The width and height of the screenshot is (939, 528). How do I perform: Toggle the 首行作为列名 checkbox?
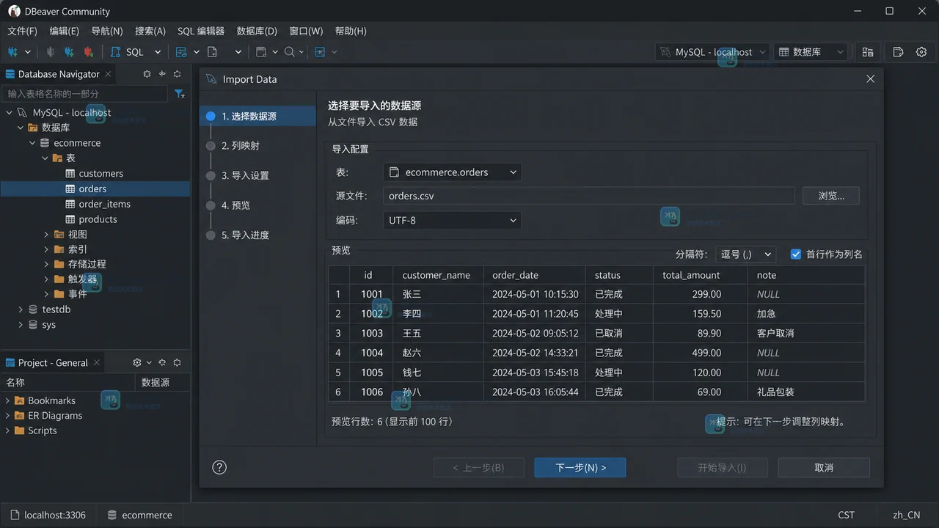click(795, 254)
